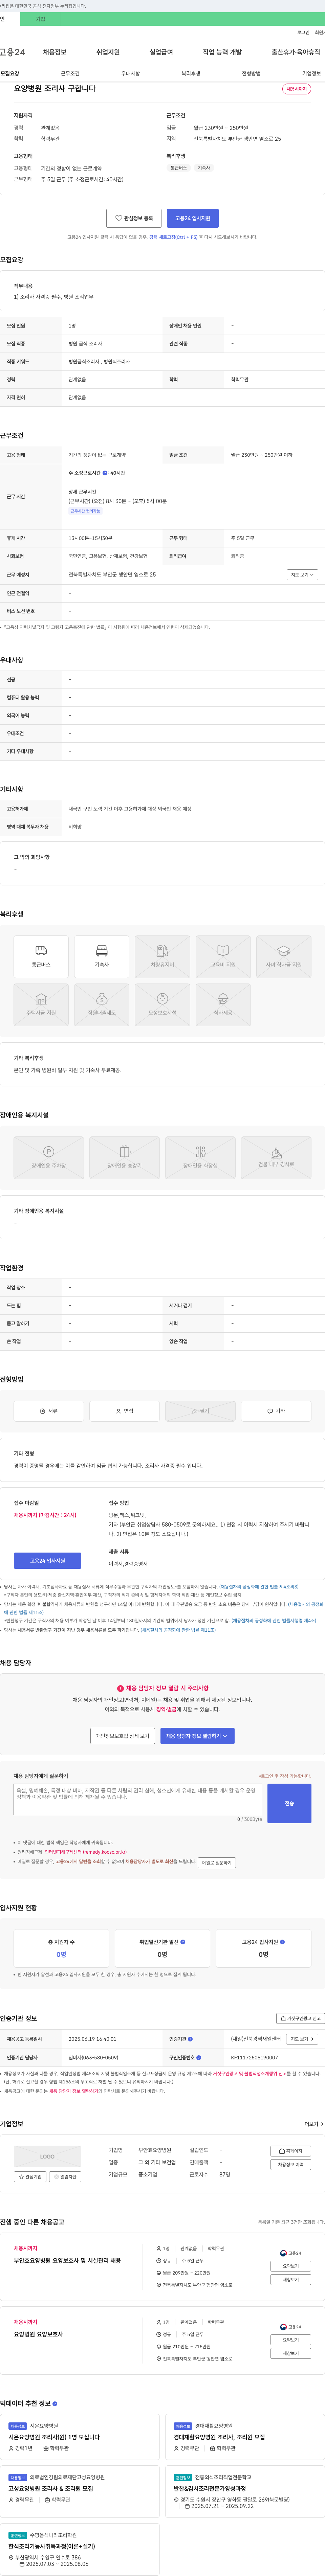325x2576 pixels.
Task: Click the 로그인 link at top
Action: coord(303,32)
